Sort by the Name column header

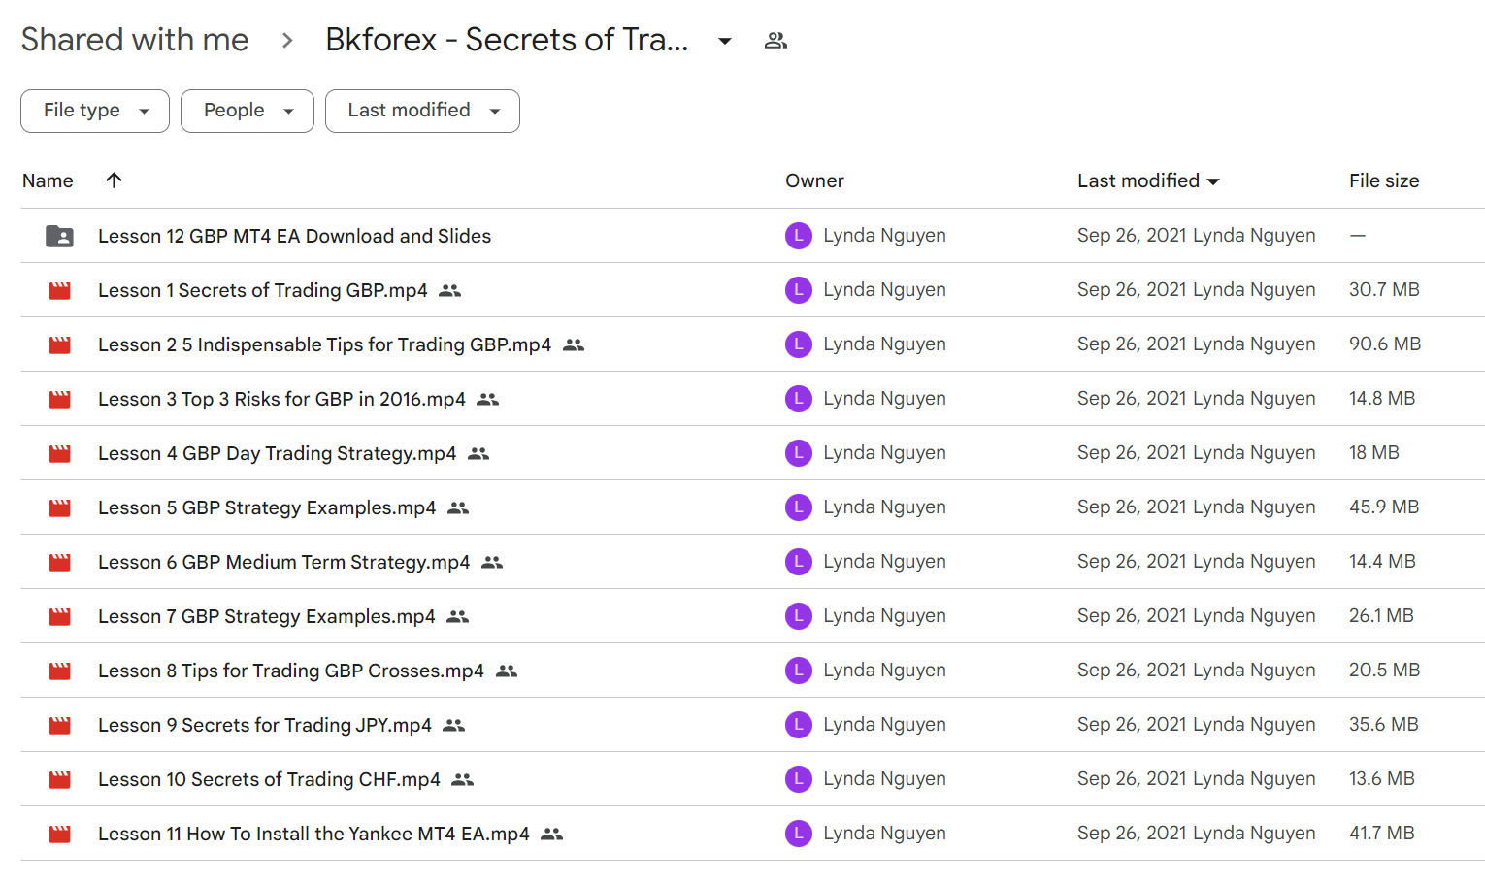(48, 180)
